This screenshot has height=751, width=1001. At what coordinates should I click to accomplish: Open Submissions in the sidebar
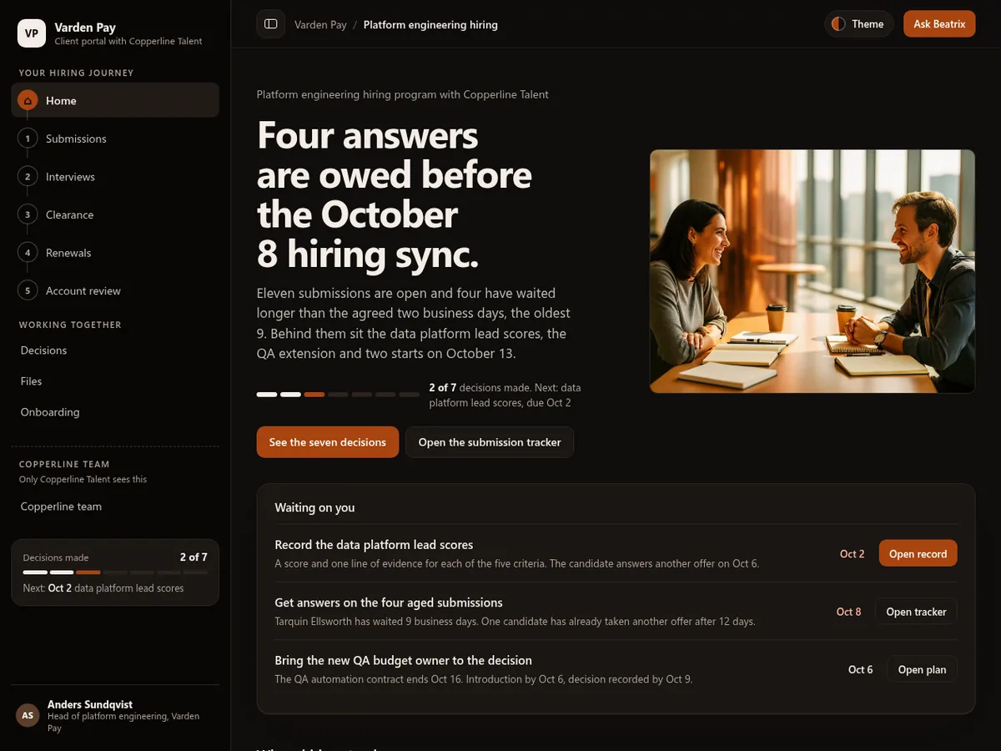(115, 139)
